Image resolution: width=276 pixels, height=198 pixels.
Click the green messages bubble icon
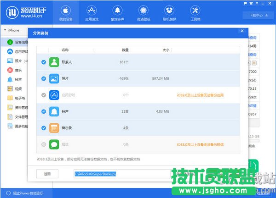54,144
